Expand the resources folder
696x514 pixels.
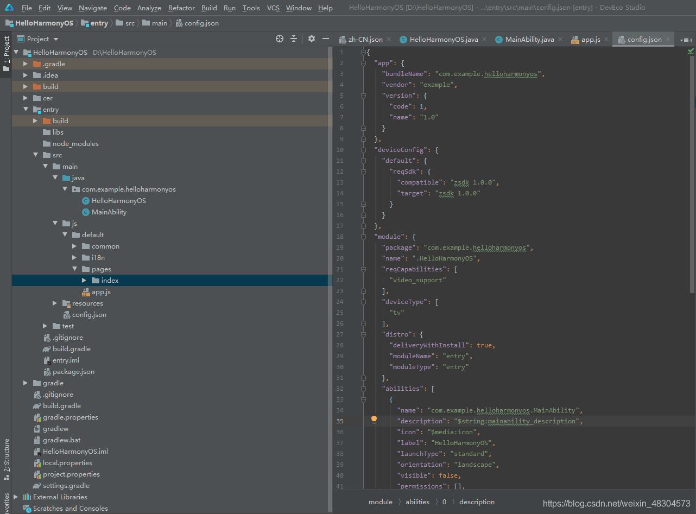click(x=55, y=303)
